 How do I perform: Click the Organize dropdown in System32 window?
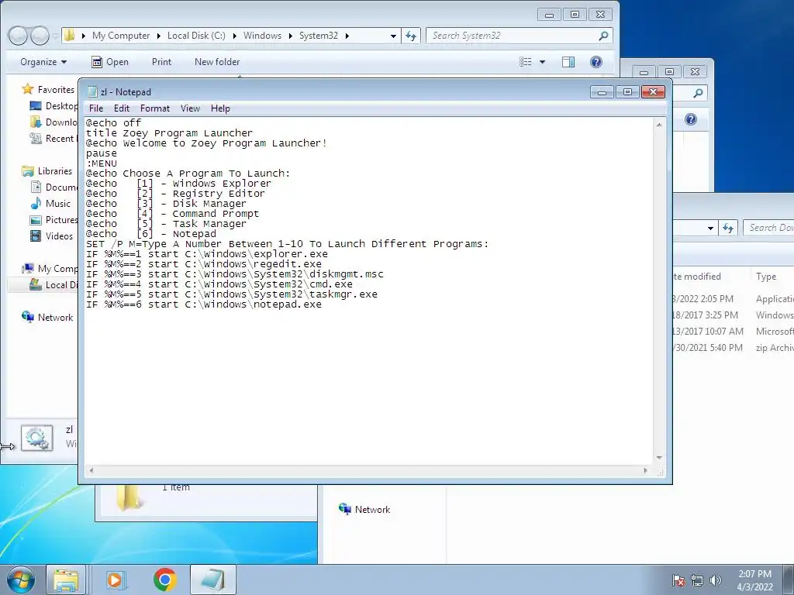(43, 62)
